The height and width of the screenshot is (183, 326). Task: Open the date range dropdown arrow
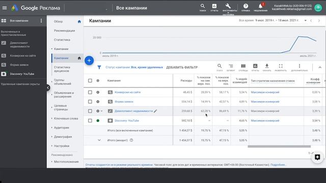[306, 20]
